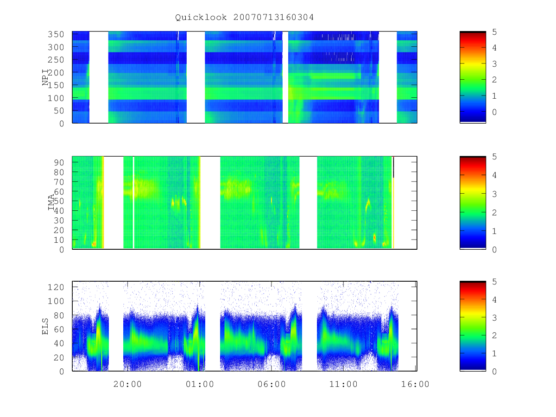Click the 01:00 time tick label
556x417 pixels.
pos(200,384)
